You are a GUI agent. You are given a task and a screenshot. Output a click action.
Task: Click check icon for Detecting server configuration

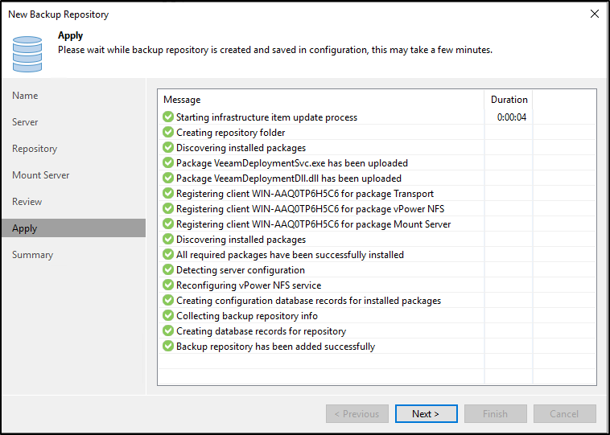[x=168, y=270]
